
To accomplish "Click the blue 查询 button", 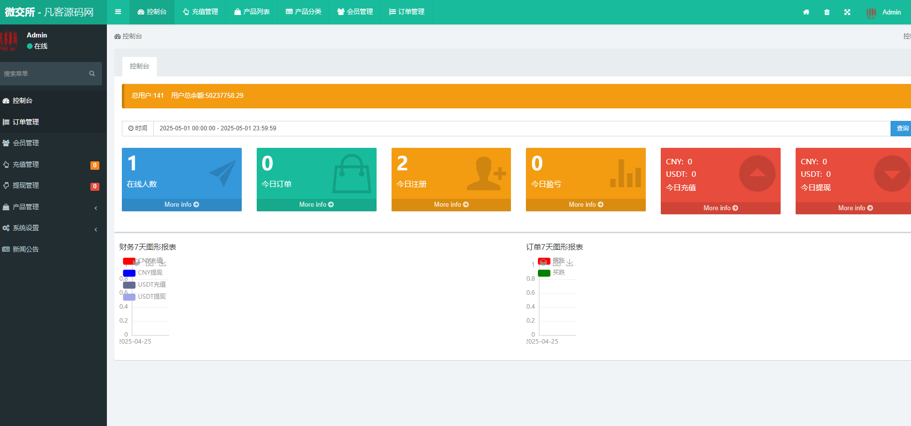I will 902,128.
